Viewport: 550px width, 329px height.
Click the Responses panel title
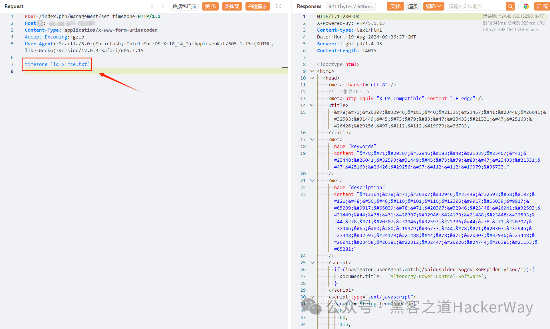[x=309, y=6]
